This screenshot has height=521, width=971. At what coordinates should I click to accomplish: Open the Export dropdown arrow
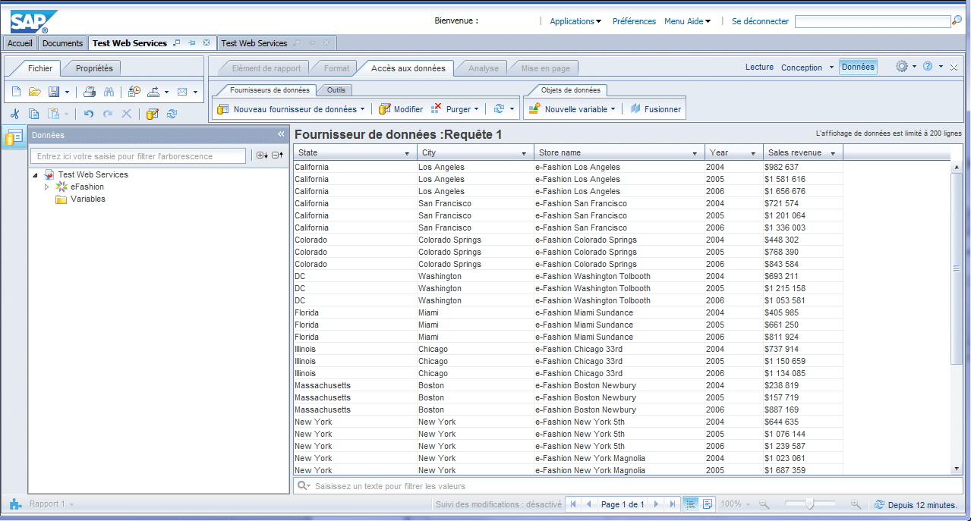pyautogui.click(x=166, y=93)
